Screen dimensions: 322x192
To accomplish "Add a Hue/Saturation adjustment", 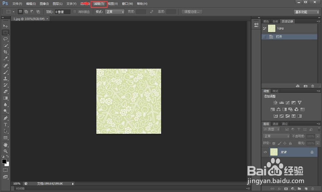I will pyautogui.click(x=273, y=109).
